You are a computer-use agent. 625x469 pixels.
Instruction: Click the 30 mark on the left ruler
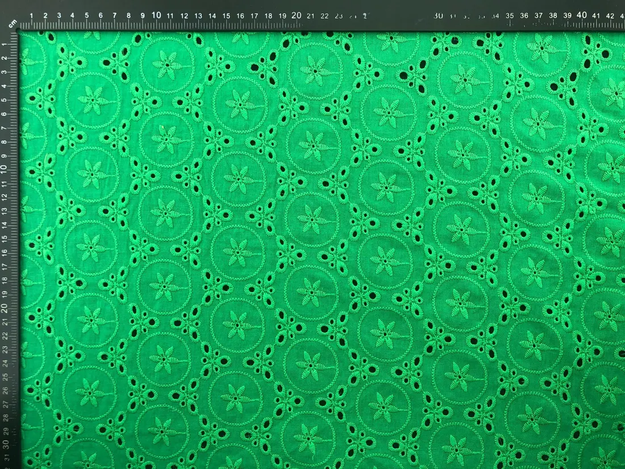(x=5, y=445)
